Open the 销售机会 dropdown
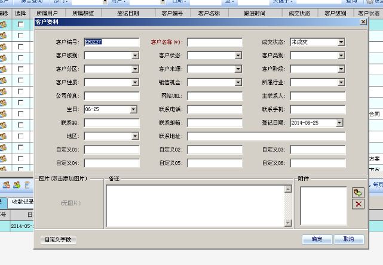 tap(238, 82)
